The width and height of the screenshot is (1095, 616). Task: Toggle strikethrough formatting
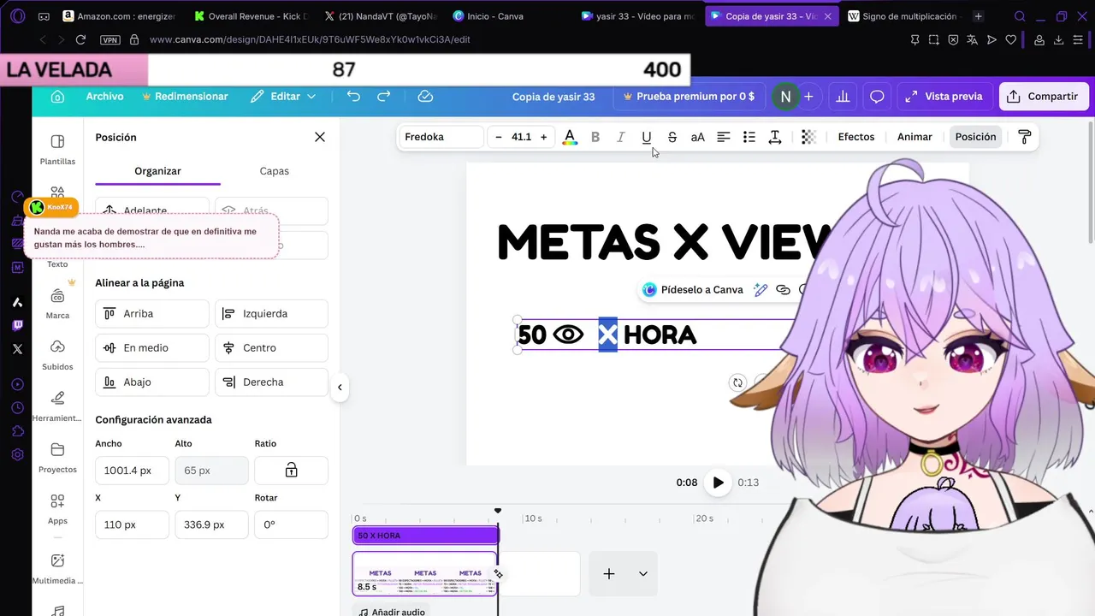(x=672, y=137)
